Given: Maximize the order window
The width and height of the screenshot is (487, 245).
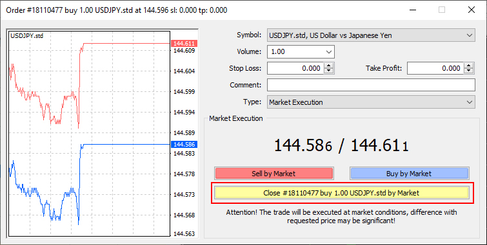Looking at the screenshot, I should pos(442,10).
